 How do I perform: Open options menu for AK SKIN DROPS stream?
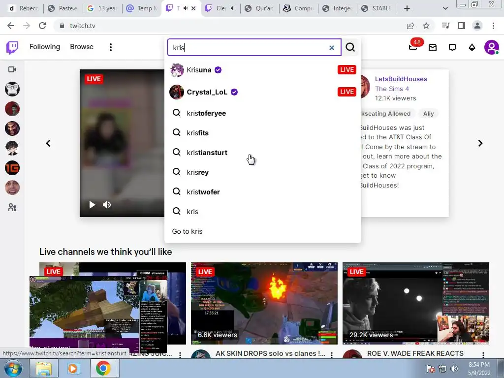point(332,354)
